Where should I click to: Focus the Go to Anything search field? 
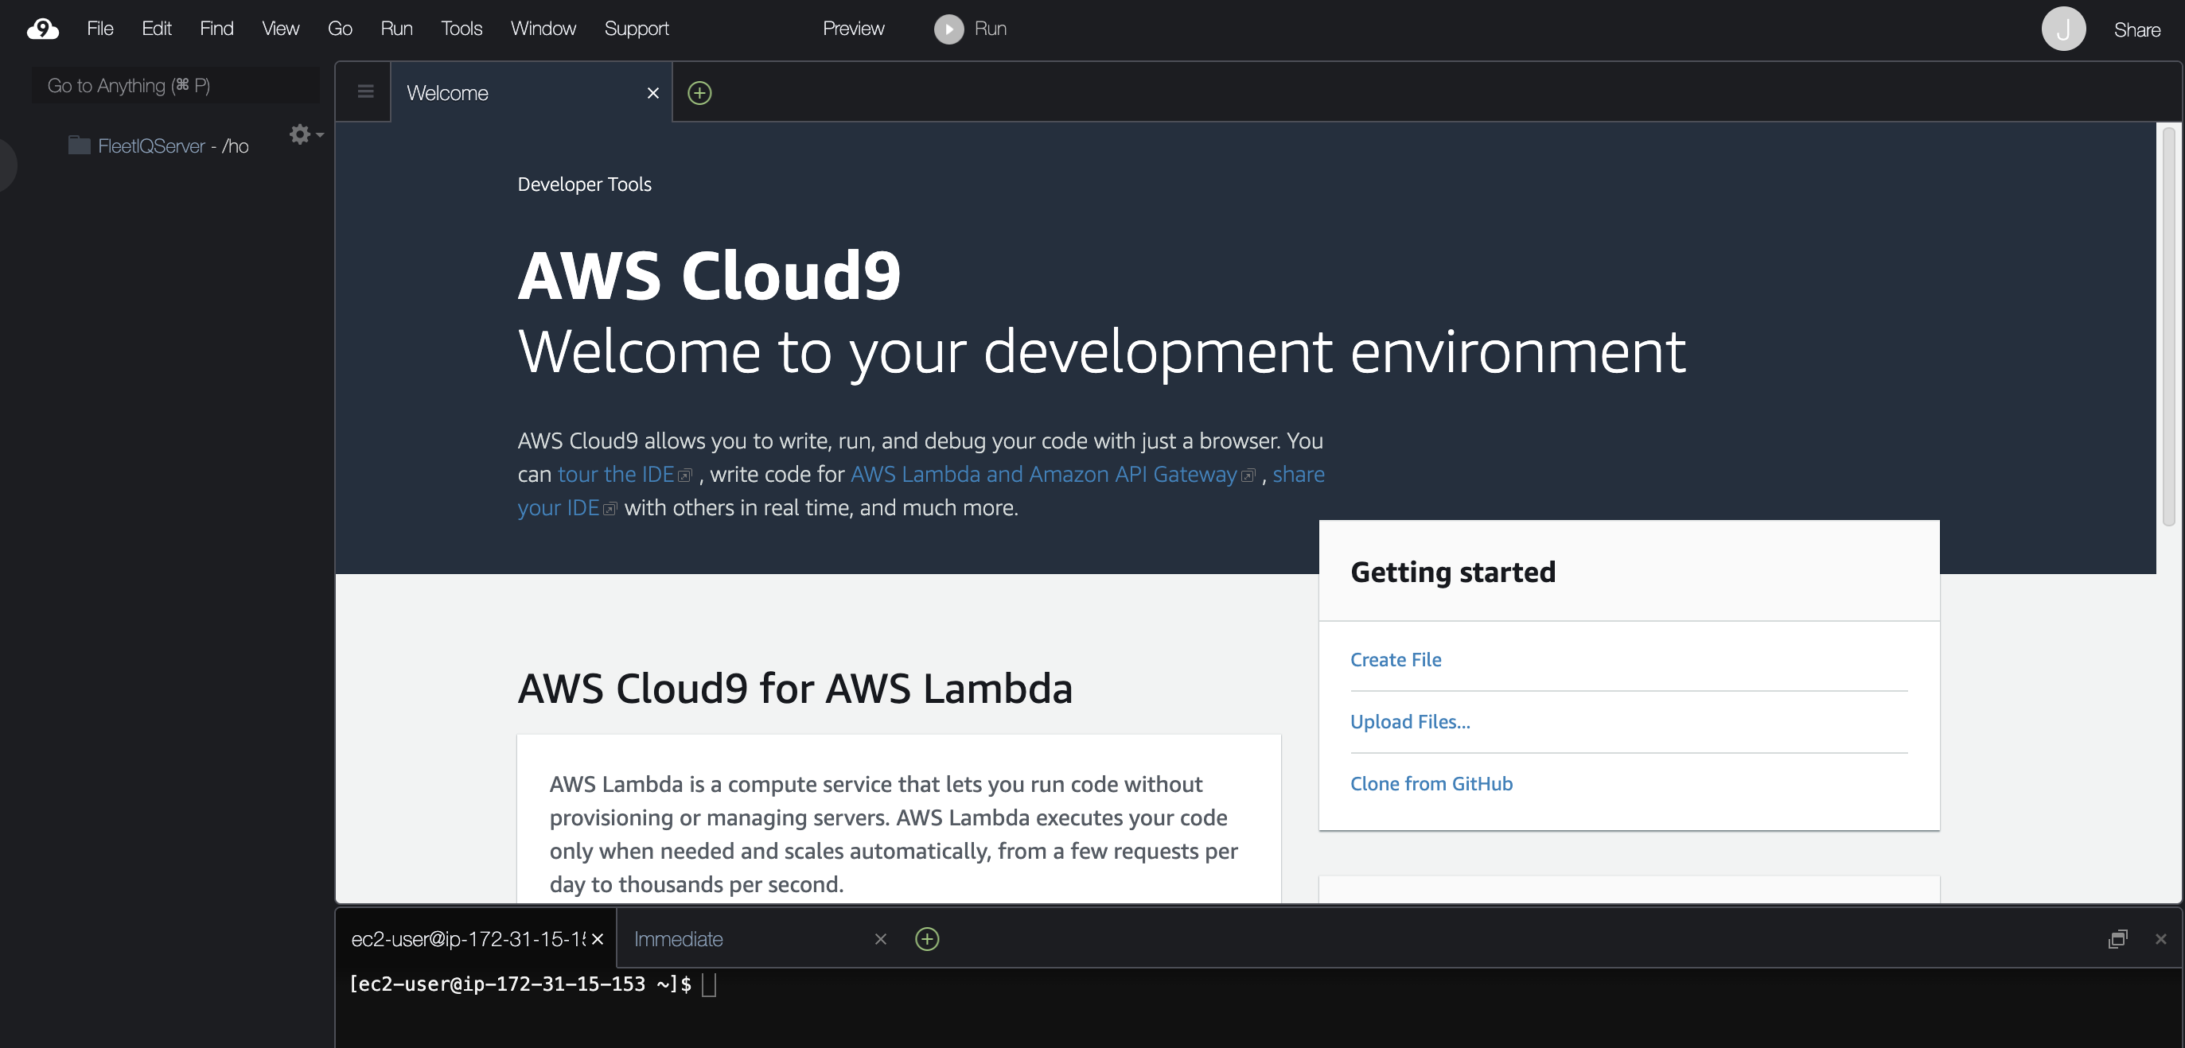pos(176,86)
